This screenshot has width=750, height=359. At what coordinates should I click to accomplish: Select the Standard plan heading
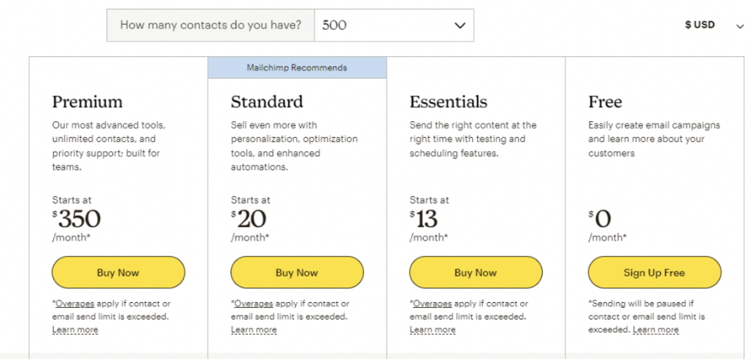click(267, 101)
